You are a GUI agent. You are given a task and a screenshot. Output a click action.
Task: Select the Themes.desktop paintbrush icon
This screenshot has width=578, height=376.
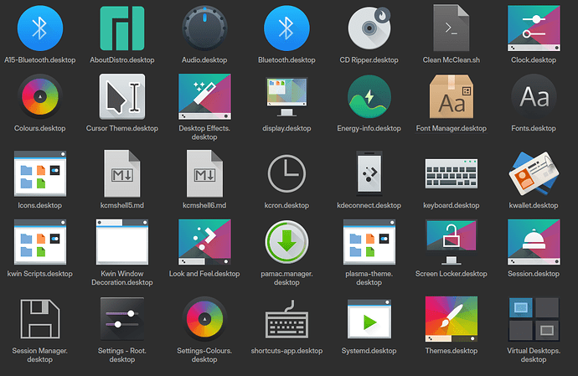click(452, 319)
